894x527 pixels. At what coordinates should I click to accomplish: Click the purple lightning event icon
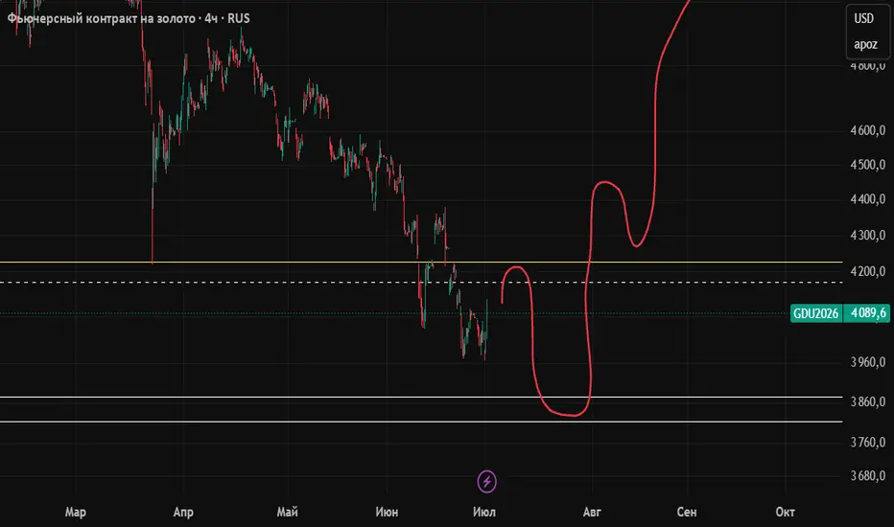click(486, 481)
